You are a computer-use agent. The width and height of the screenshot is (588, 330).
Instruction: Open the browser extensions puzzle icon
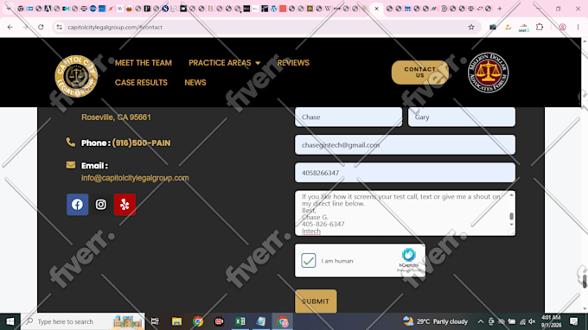(x=540, y=27)
